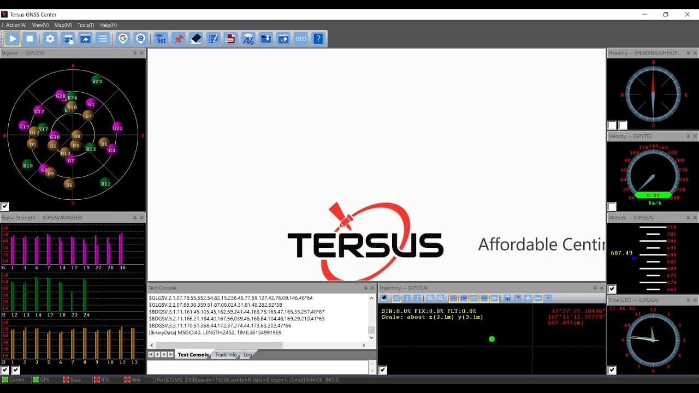The width and height of the screenshot is (699, 393).
Task: Toggle the Velocity panel checkbox
Action: [x=612, y=207]
